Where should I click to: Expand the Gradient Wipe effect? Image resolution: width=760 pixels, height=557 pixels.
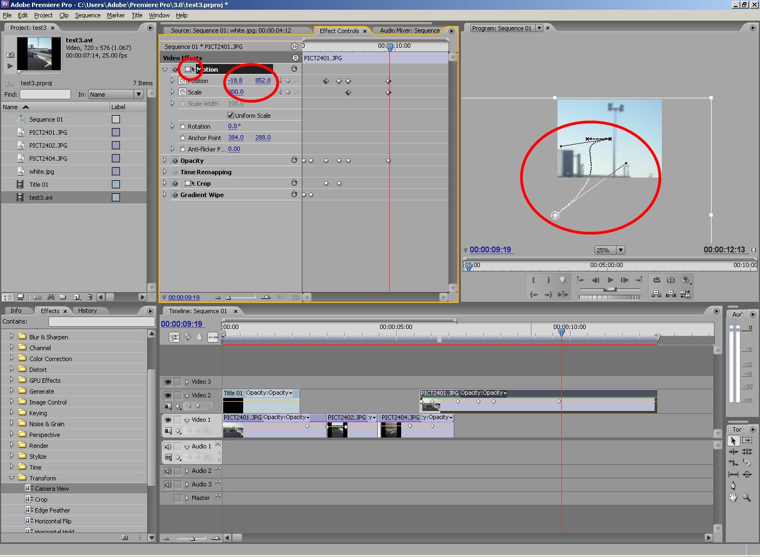165,195
